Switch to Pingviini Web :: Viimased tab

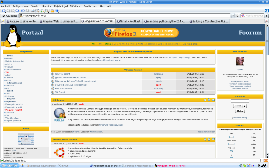coord(59,22)
